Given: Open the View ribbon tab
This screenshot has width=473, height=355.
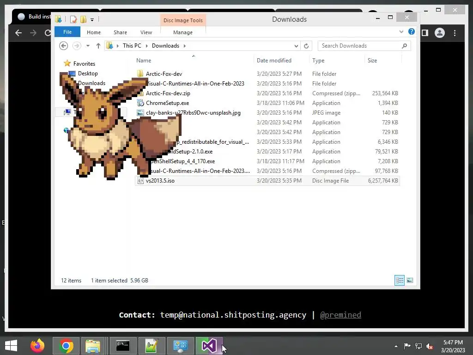Looking at the screenshot, I should pyautogui.click(x=146, y=32).
